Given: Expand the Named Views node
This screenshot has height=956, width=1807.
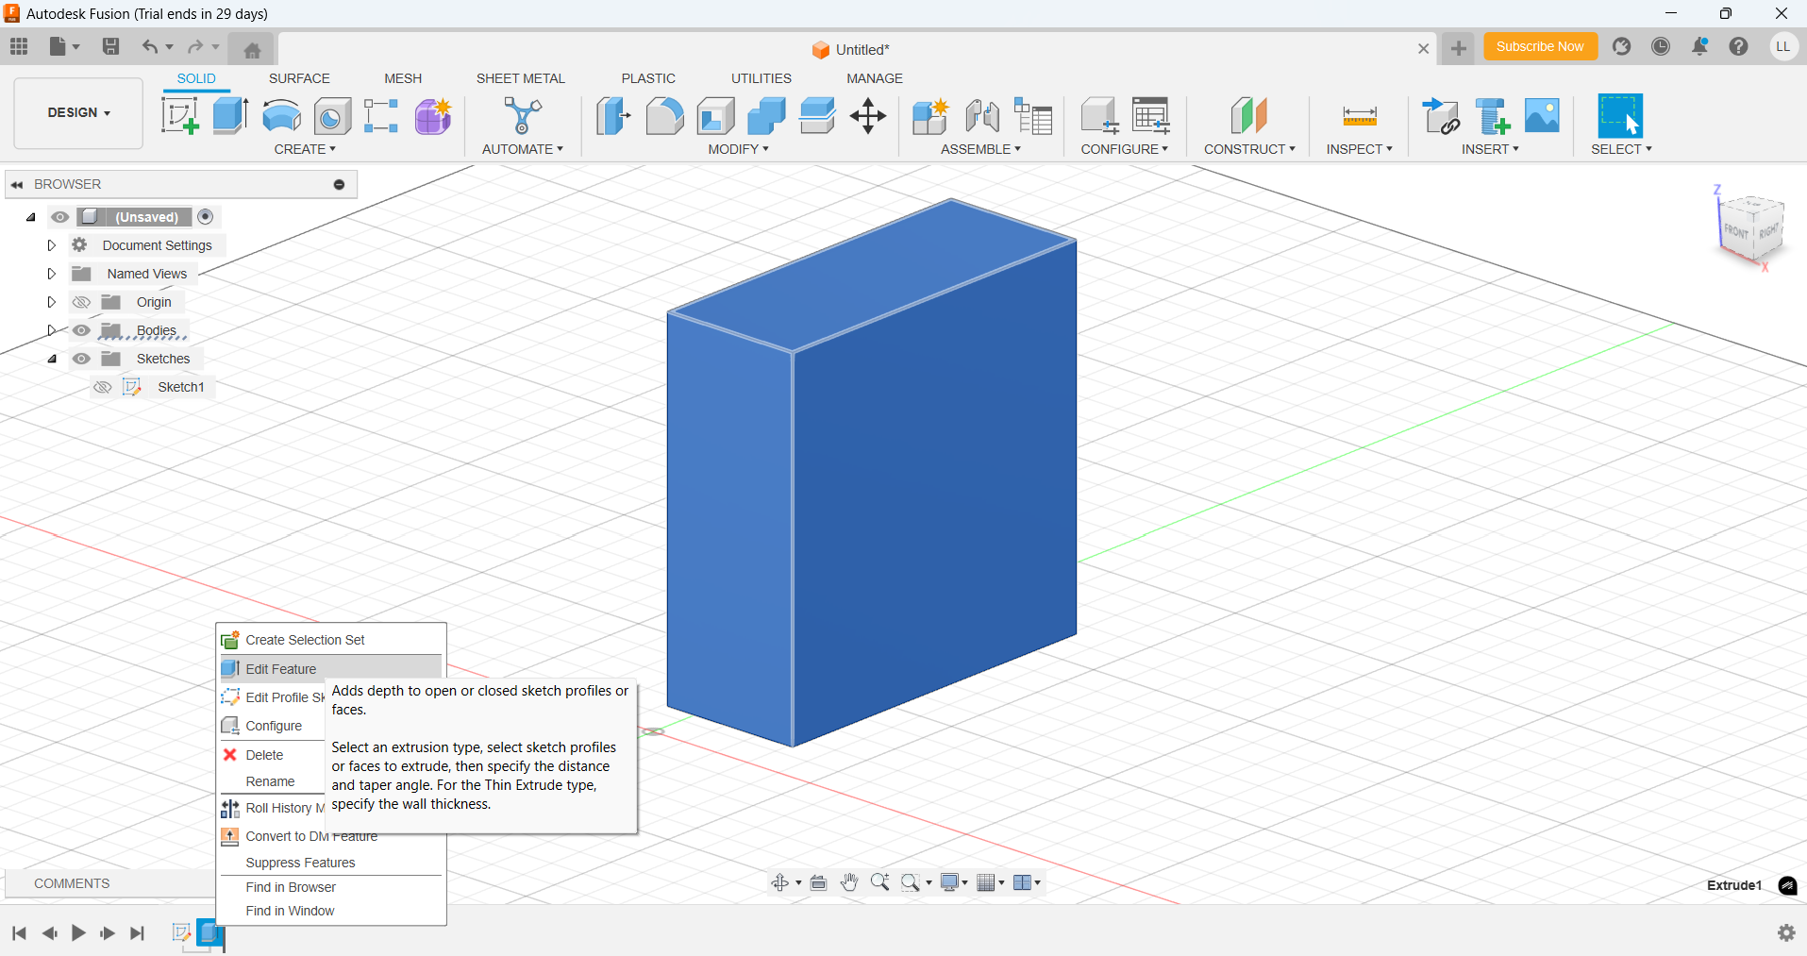Looking at the screenshot, I should tap(52, 274).
